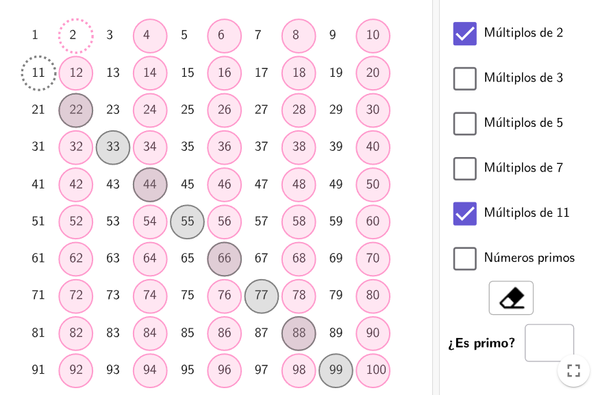This screenshot has width=598, height=395.
Task: Click the dark shaded number 88
Action: point(299,333)
